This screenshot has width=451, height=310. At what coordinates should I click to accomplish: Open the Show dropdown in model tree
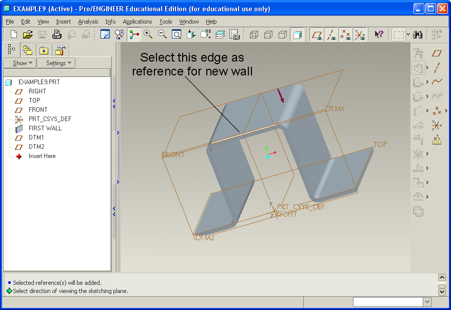(x=19, y=63)
